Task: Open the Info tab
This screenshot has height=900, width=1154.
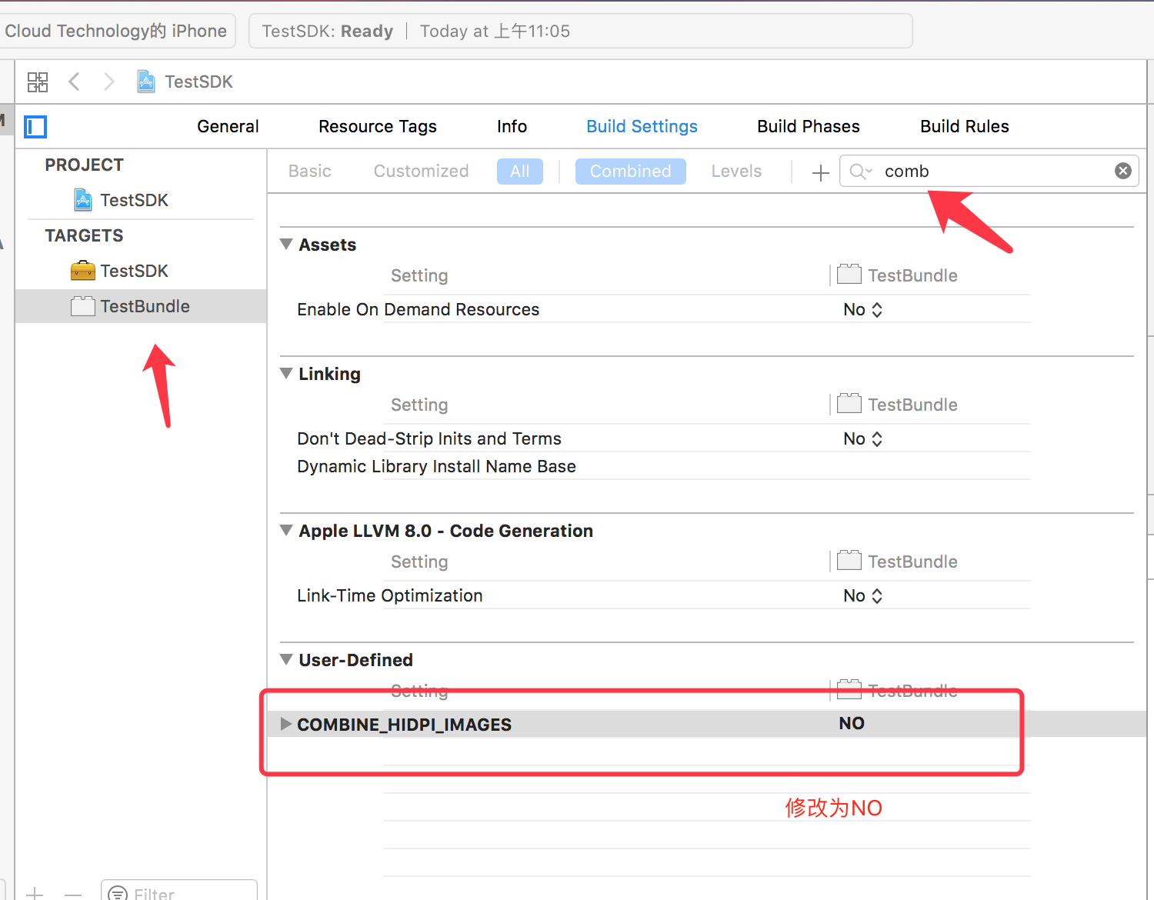Action: pyautogui.click(x=512, y=126)
